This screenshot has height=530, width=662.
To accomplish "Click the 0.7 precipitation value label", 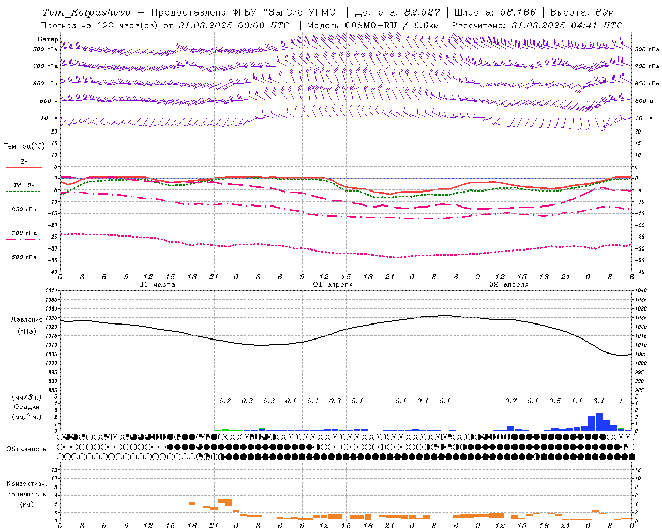I will point(511,401).
